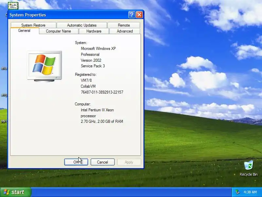This screenshot has width=262, height=197.
Task: Click the 'Intel Pentium III Xeon' text
Action: pos(97,110)
